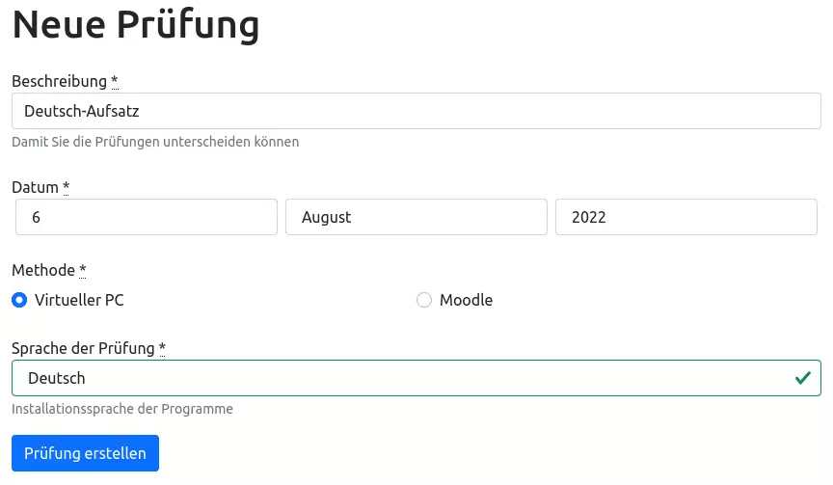Click the Methode field label
The width and height of the screenshot is (833, 485).
42,269
